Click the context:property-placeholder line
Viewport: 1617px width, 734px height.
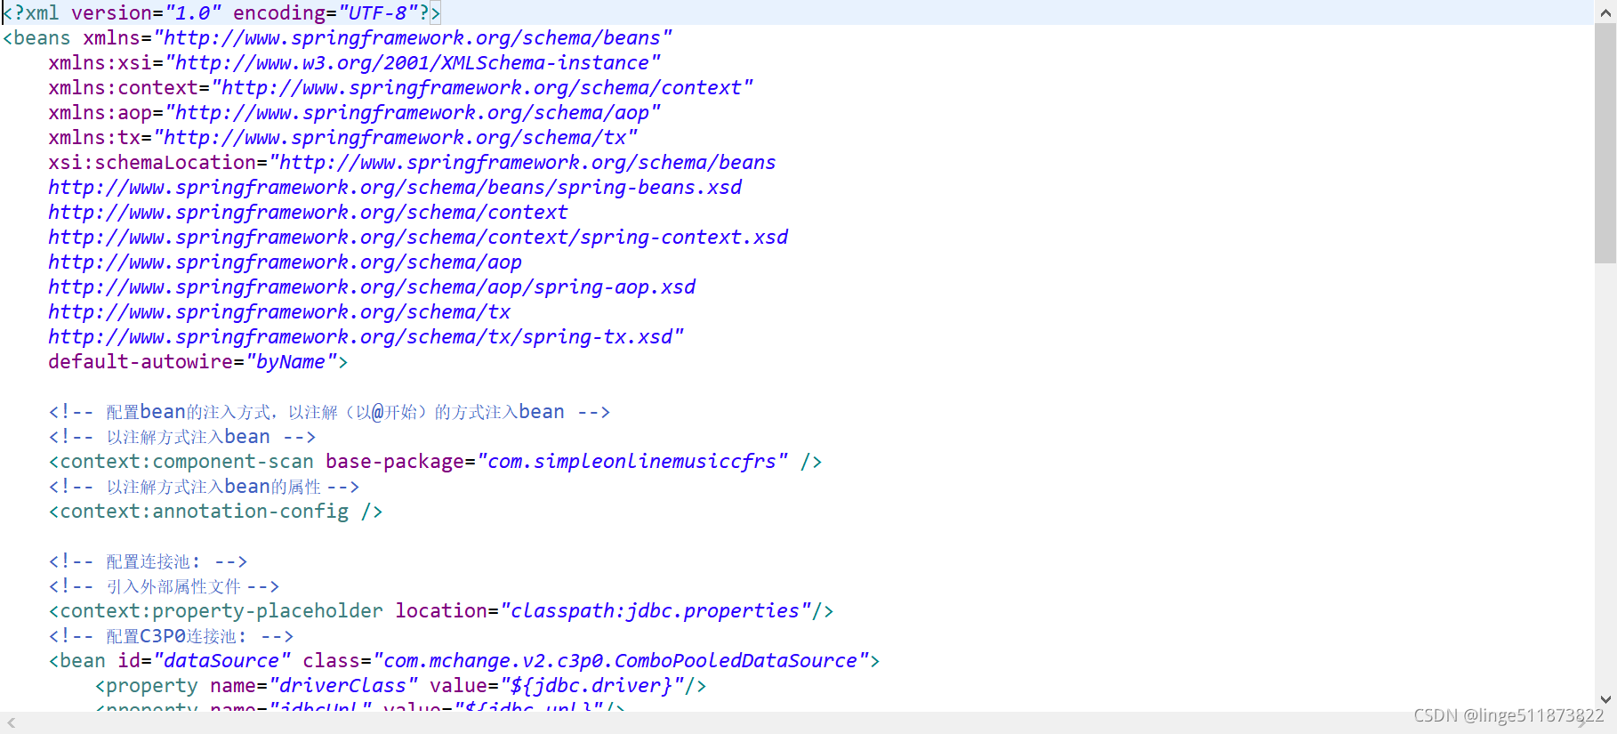(441, 611)
